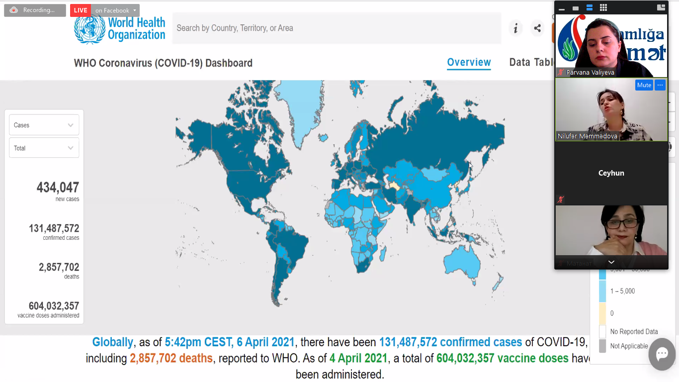Click '2,857,702 deaths' in the summary
Viewport: 679px width, 382px height.
(171, 358)
